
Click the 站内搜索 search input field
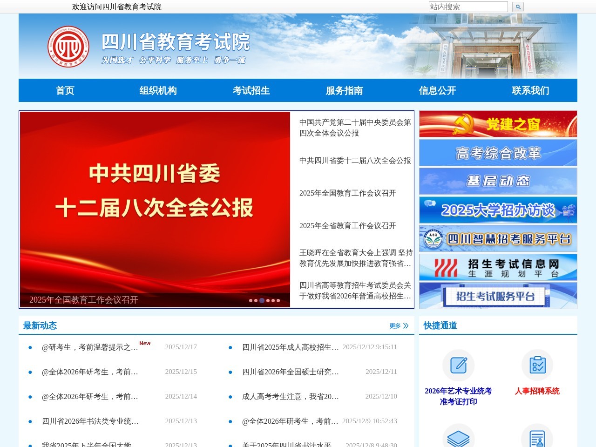coord(468,7)
